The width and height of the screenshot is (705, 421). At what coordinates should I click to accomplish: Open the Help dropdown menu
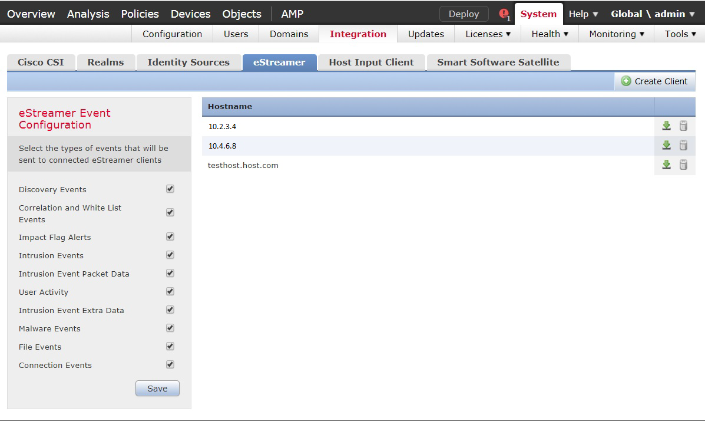[583, 14]
